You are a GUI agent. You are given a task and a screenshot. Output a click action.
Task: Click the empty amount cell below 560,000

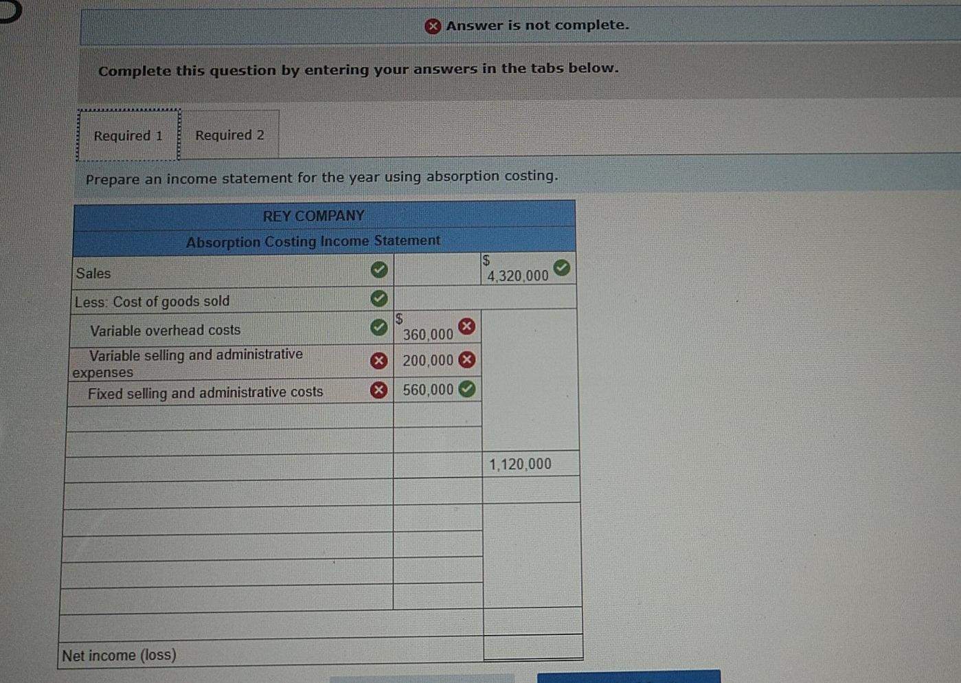tap(438, 416)
